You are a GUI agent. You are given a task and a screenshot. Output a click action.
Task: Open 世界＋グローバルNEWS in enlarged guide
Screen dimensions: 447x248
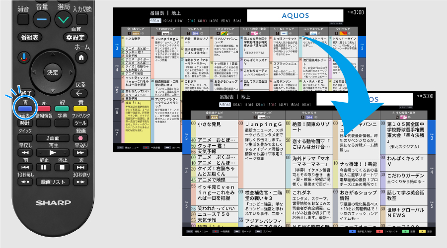coord(404,214)
